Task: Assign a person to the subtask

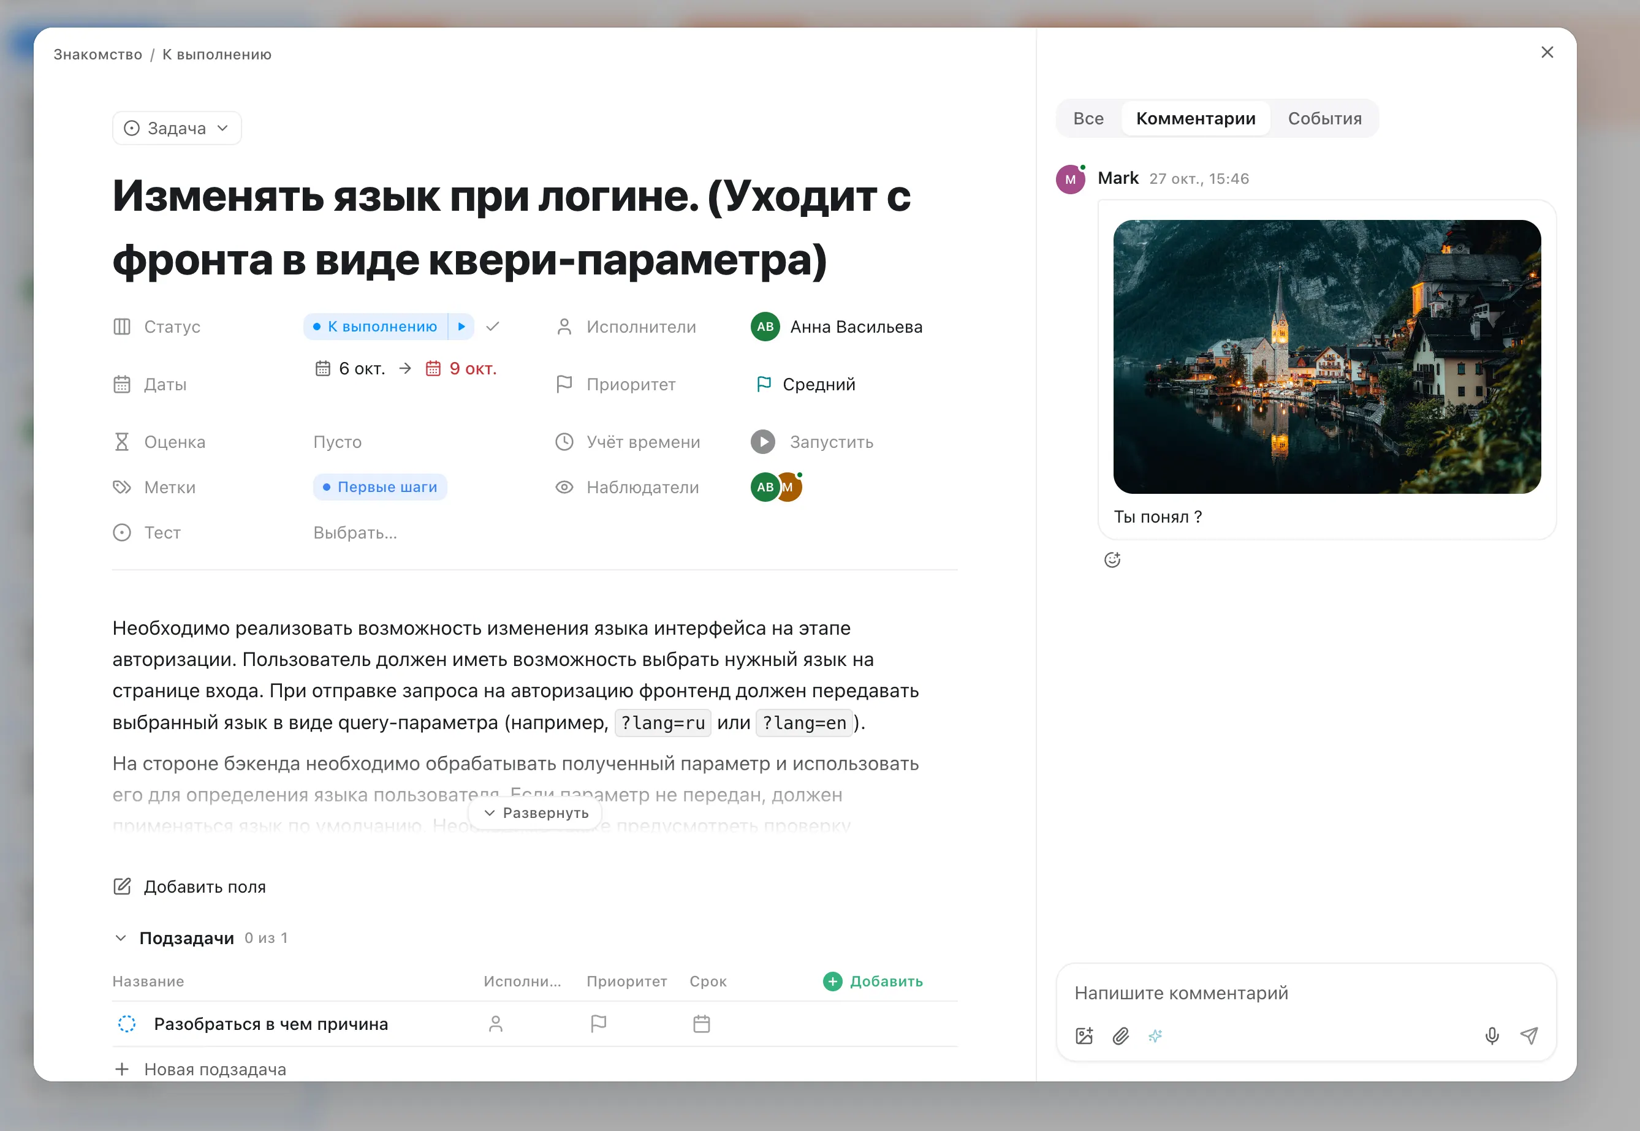Action: point(495,1024)
